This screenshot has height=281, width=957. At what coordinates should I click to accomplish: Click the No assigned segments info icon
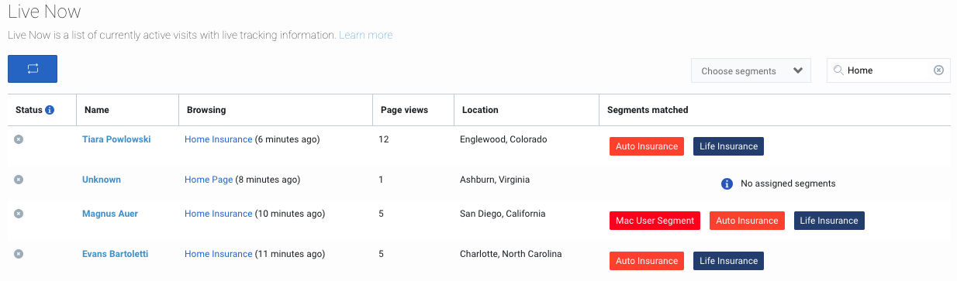click(x=727, y=184)
